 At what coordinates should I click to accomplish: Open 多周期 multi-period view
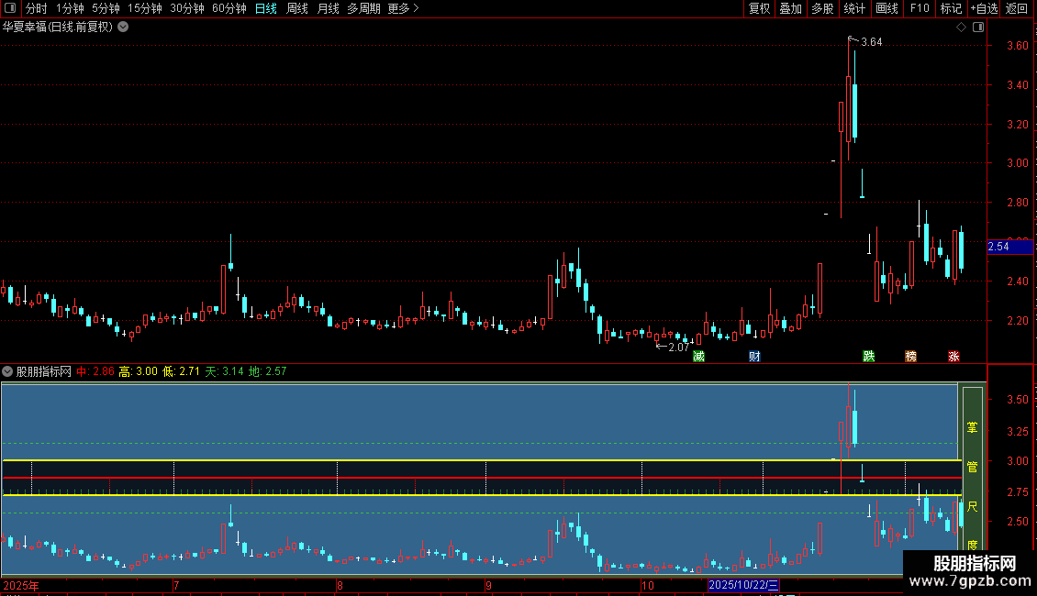click(x=363, y=8)
